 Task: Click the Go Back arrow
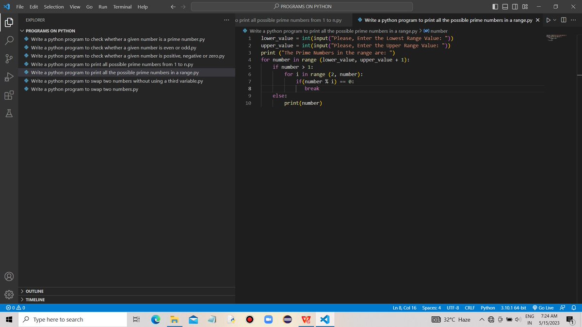click(x=173, y=7)
